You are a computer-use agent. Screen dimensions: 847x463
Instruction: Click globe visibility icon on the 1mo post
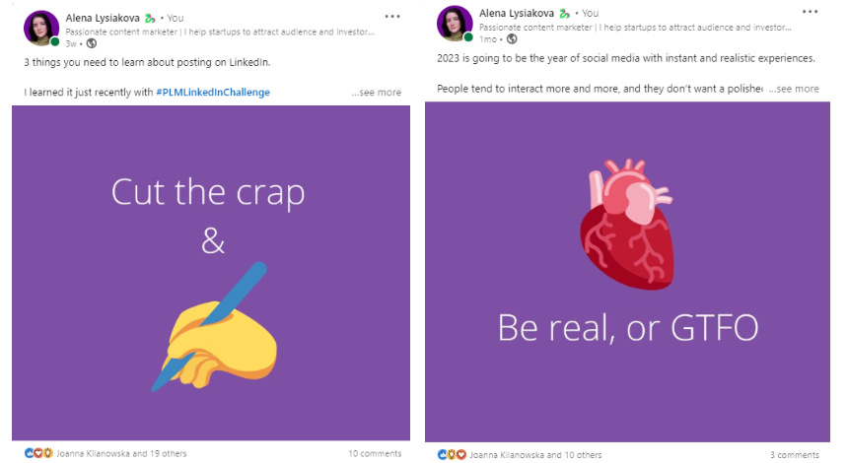coord(512,38)
